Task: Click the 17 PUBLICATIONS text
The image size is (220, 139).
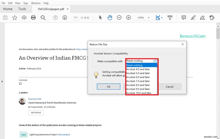Action: (x=35, y=107)
